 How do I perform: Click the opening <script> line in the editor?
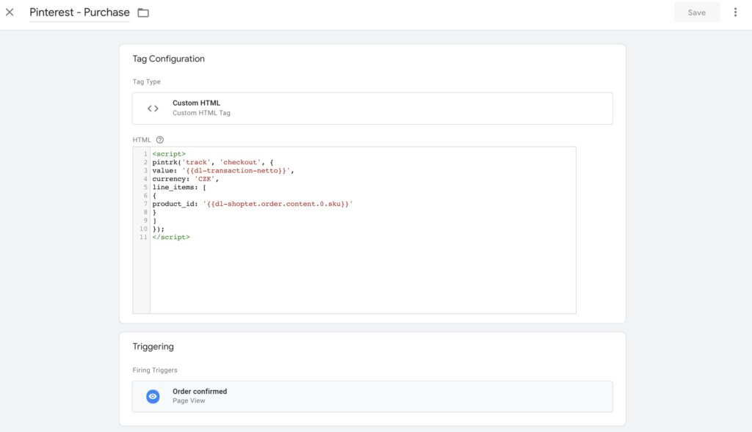coord(169,154)
